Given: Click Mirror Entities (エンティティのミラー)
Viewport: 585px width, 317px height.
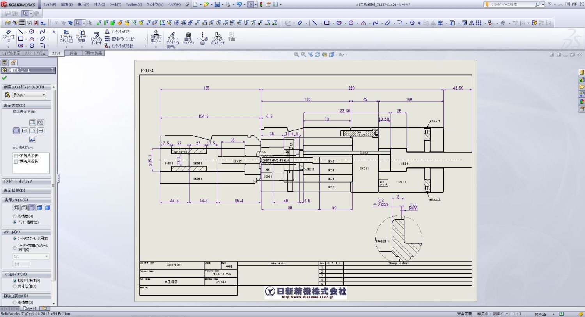Looking at the screenshot, I should click(x=119, y=32).
